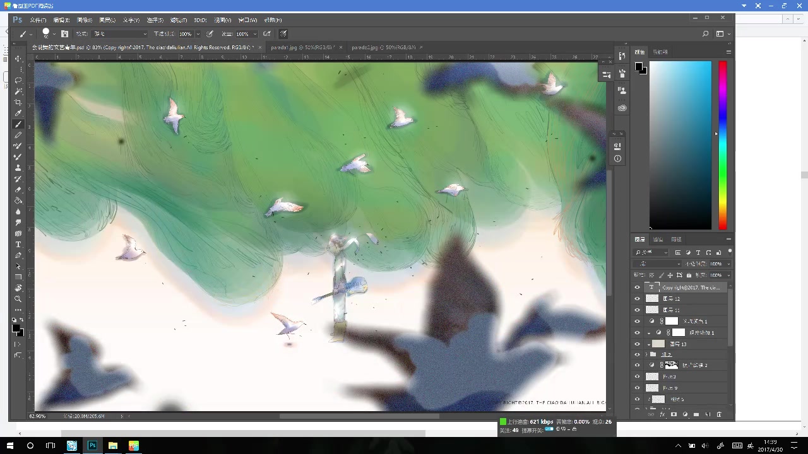Click the add layer style fx icon
Image resolution: width=808 pixels, height=454 pixels.
(x=662, y=414)
